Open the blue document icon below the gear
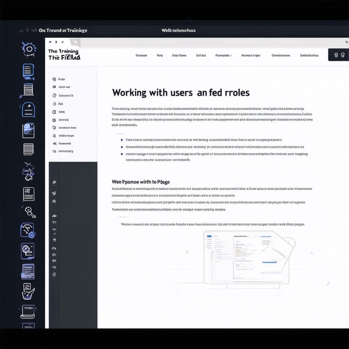Image resolution: width=349 pixels, height=349 pixels. (x=28, y=71)
